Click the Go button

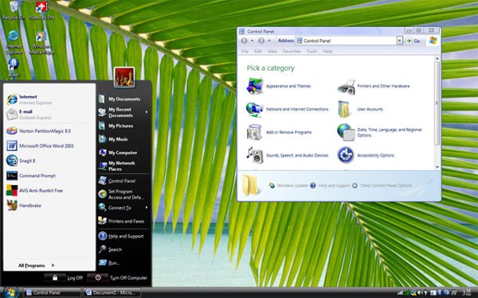(x=413, y=41)
